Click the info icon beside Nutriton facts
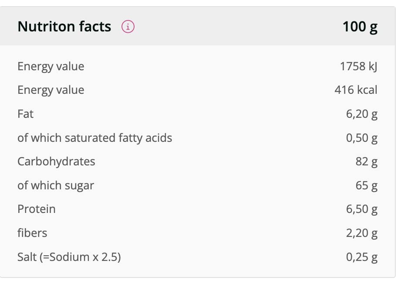 point(128,27)
